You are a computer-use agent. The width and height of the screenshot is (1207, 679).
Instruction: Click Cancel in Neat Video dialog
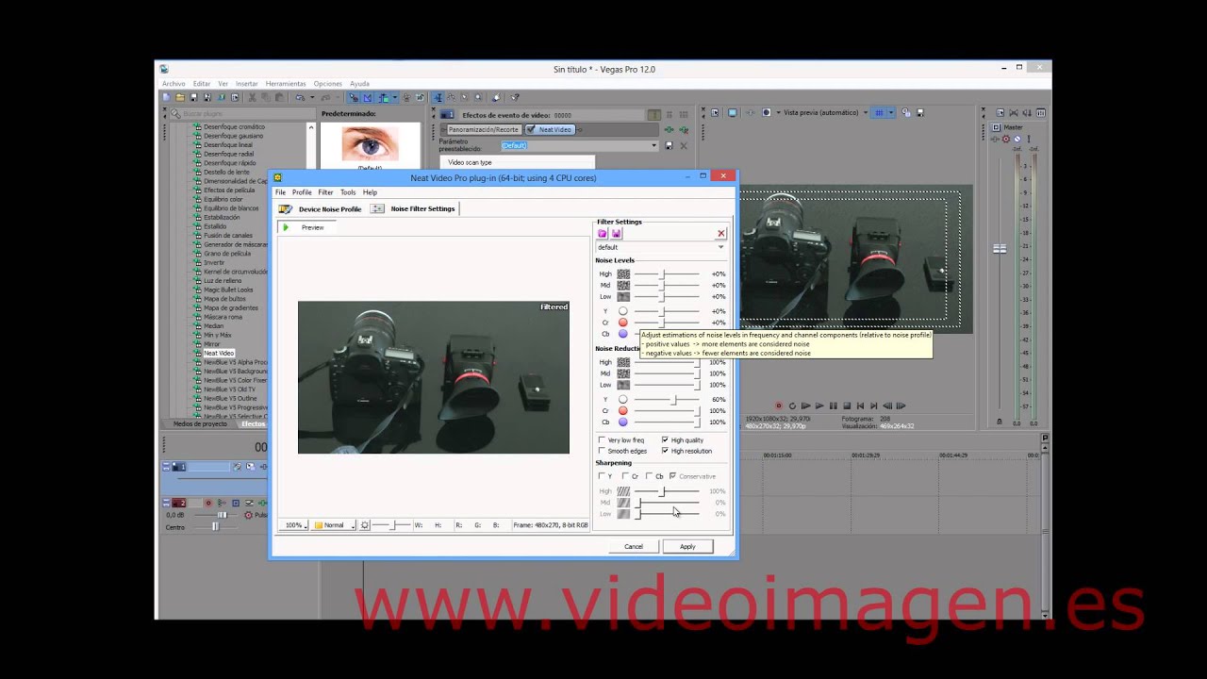[x=633, y=546]
